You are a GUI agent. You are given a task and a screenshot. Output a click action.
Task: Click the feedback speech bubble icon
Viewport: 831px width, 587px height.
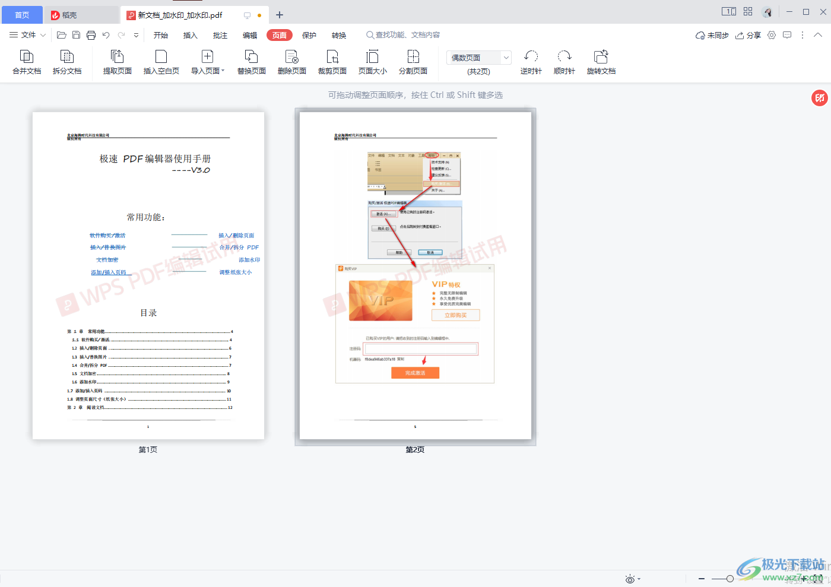tap(787, 35)
